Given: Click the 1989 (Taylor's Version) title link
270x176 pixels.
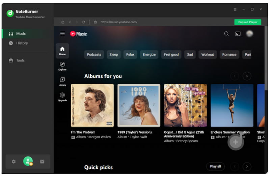Looking at the screenshot, I should pos(135,132).
